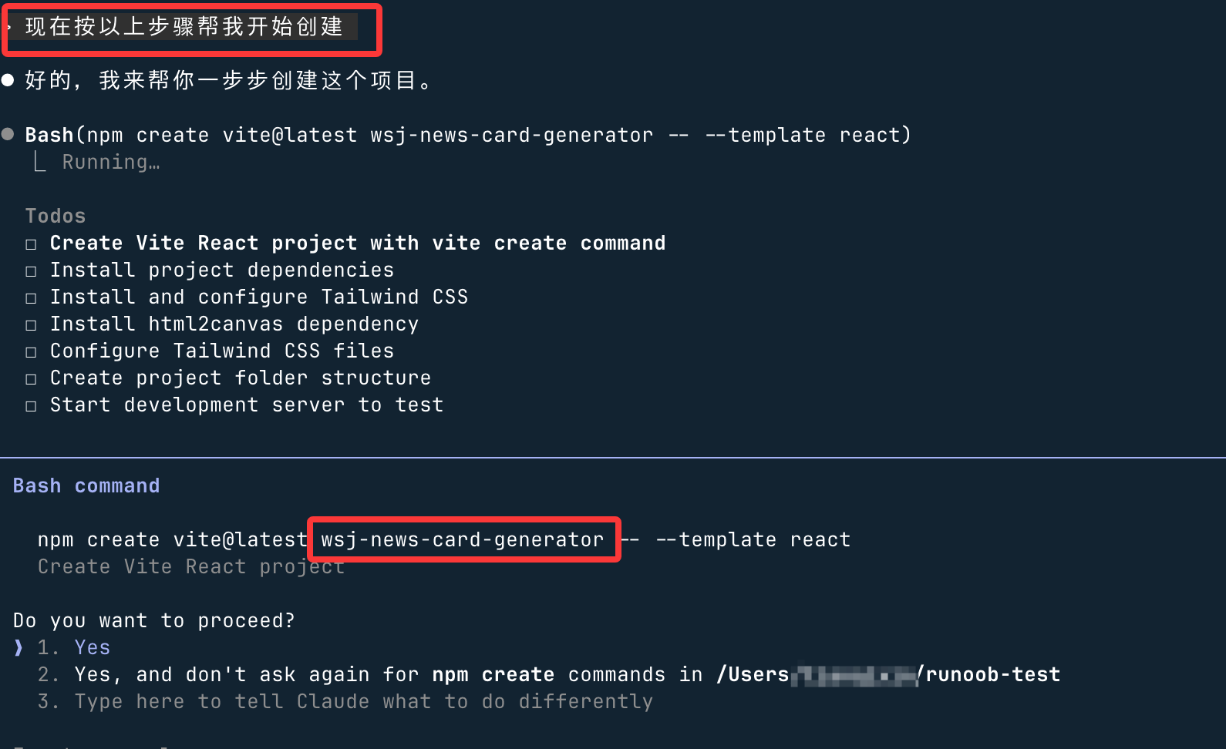Click the white bullet beside the Chinese reply
The image size is (1226, 749).
click(x=8, y=80)
